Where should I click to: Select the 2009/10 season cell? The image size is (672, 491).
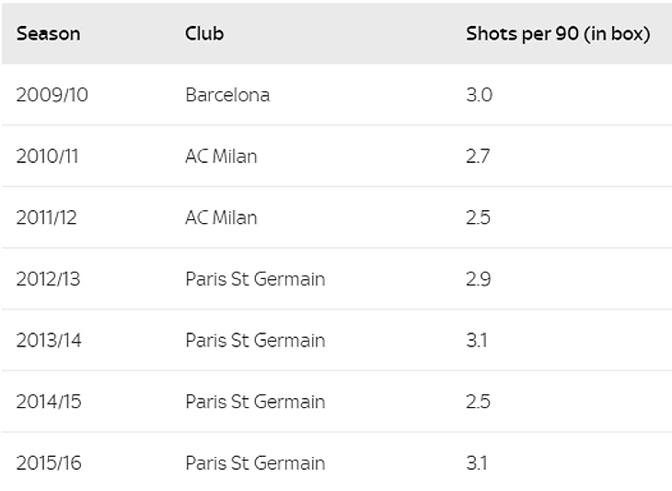tap(52, 95)
